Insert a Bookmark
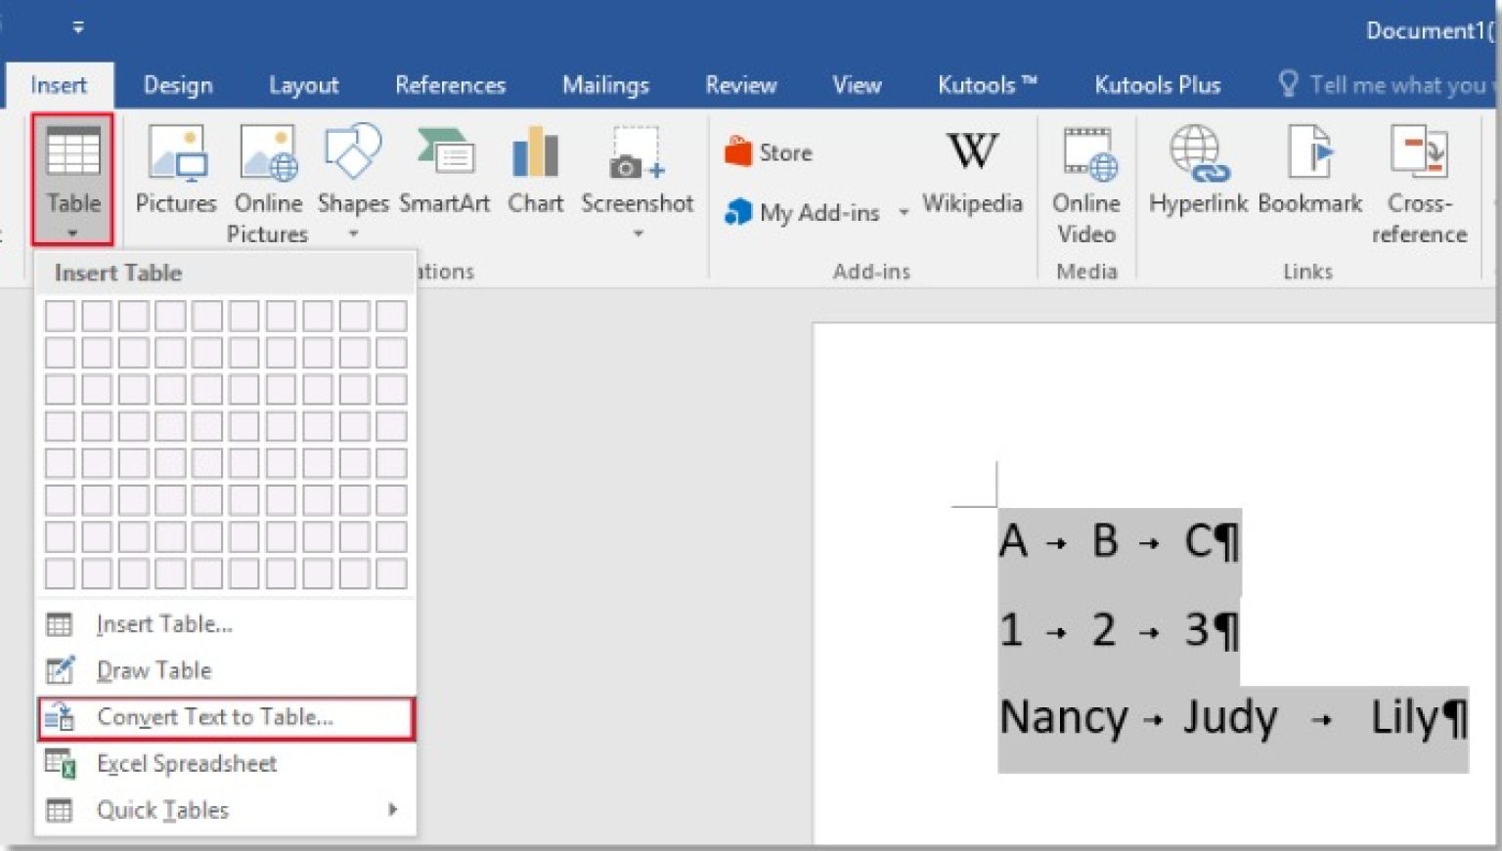 click(x=1309, y=176)
